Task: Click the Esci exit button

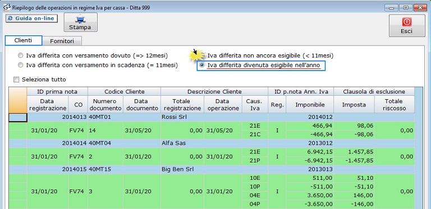Action: pyautogui.click(x=407, y=26)
